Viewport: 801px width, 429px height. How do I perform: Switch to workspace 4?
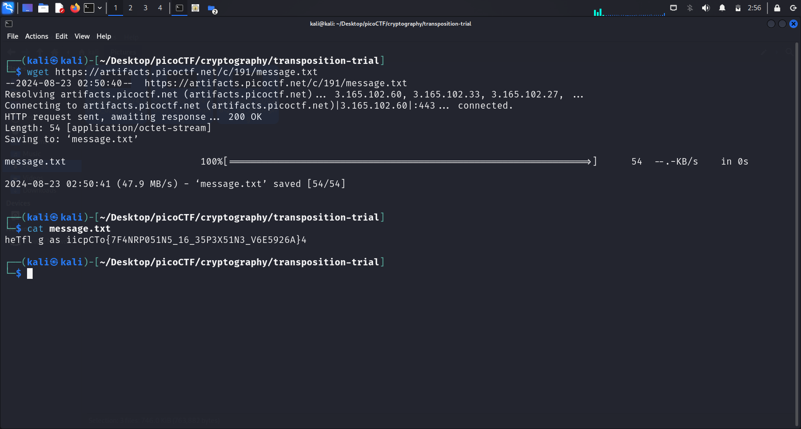160,8
